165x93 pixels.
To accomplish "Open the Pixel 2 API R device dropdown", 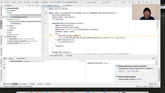I will coord(106,2).
